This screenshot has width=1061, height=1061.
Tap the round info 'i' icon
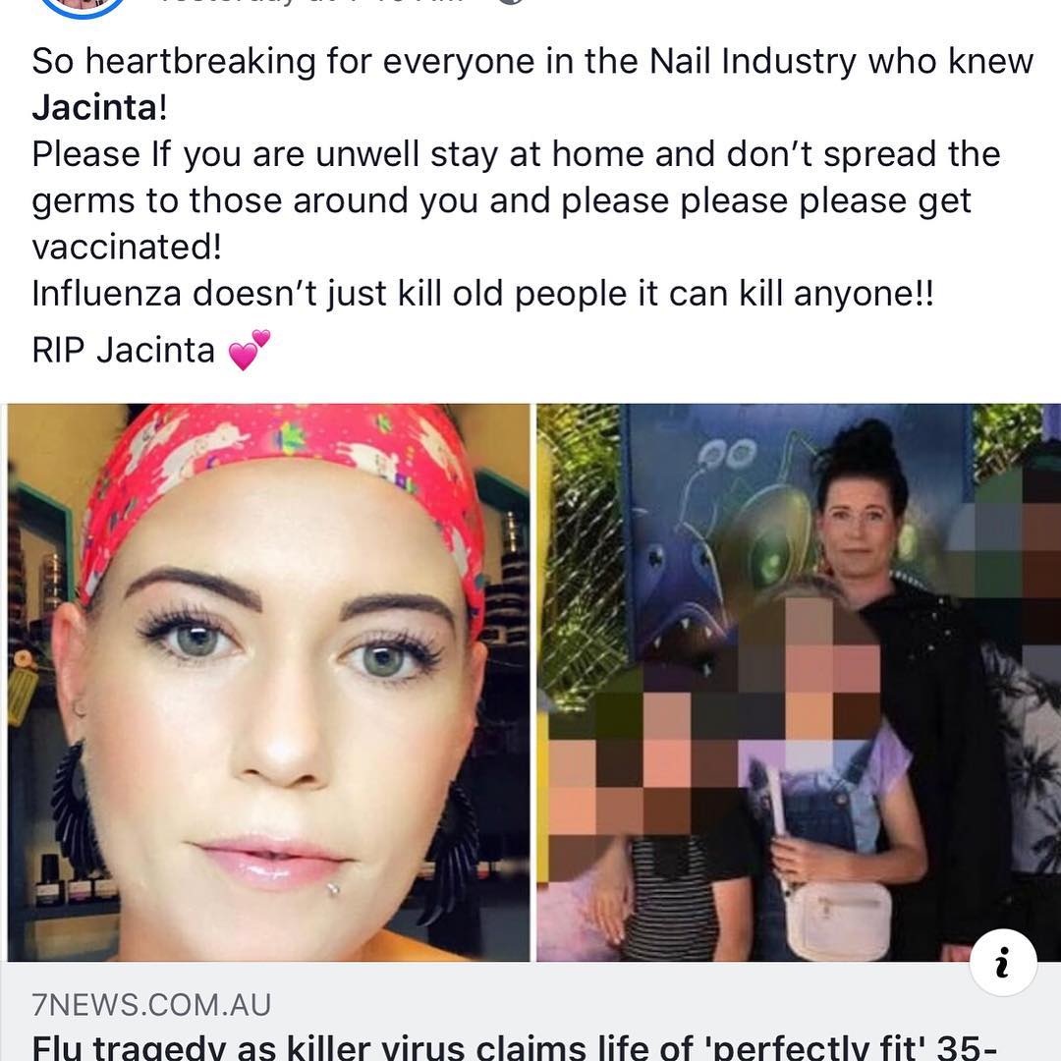point(1003,962)
